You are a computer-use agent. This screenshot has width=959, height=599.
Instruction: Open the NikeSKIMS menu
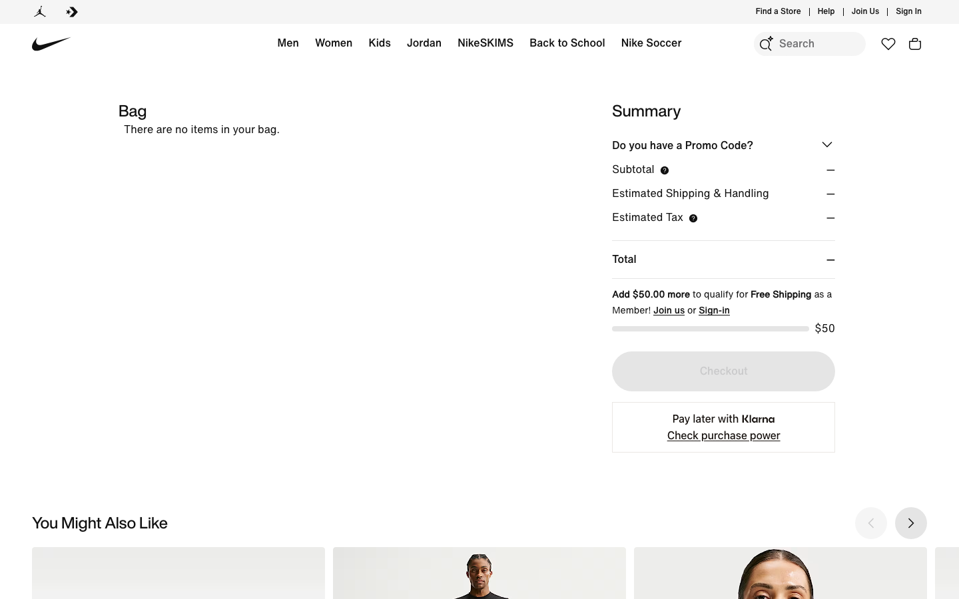click(x=485, y=43)
